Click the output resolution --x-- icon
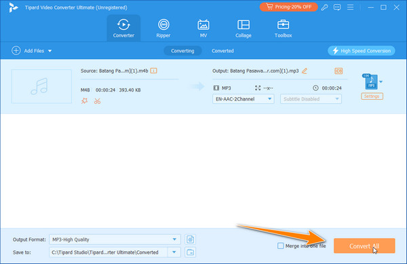Screen dimensions: 407x264 point(258,88)
